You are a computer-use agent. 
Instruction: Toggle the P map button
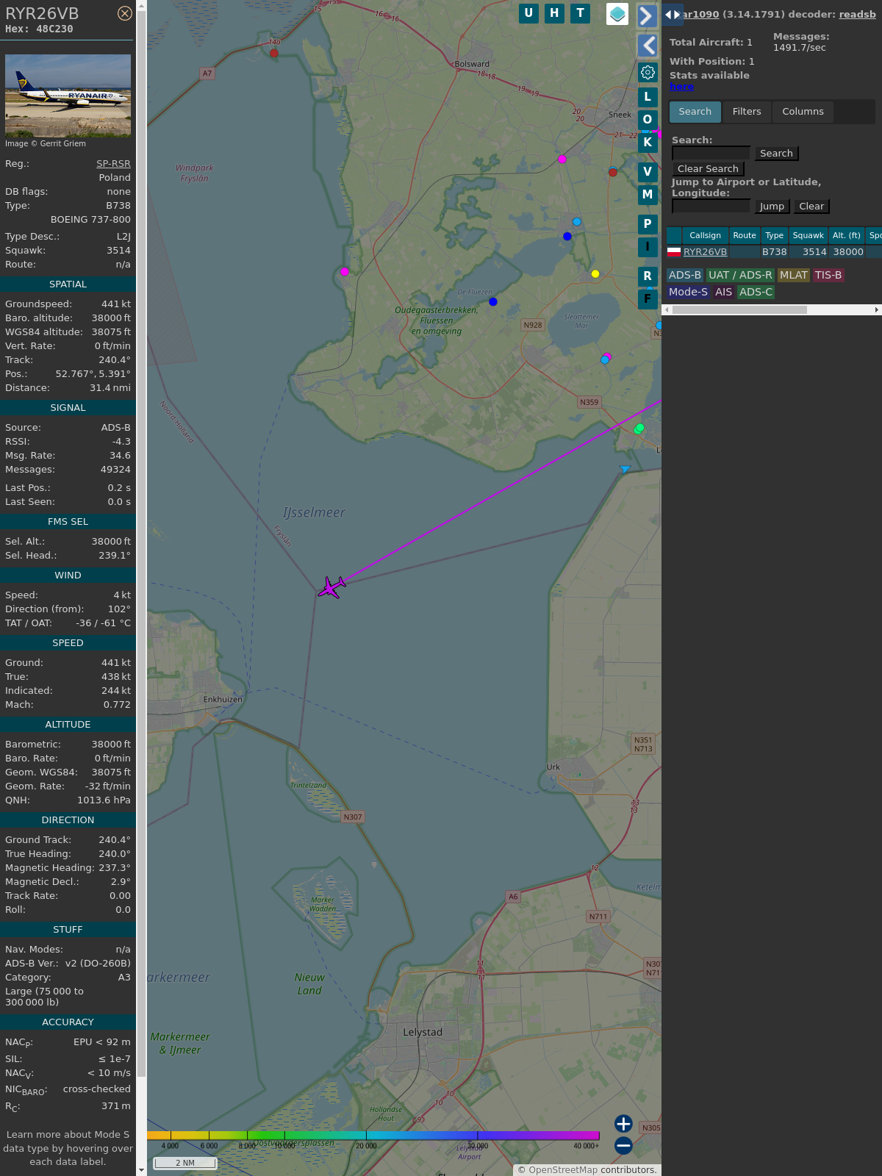click(648, 223)
